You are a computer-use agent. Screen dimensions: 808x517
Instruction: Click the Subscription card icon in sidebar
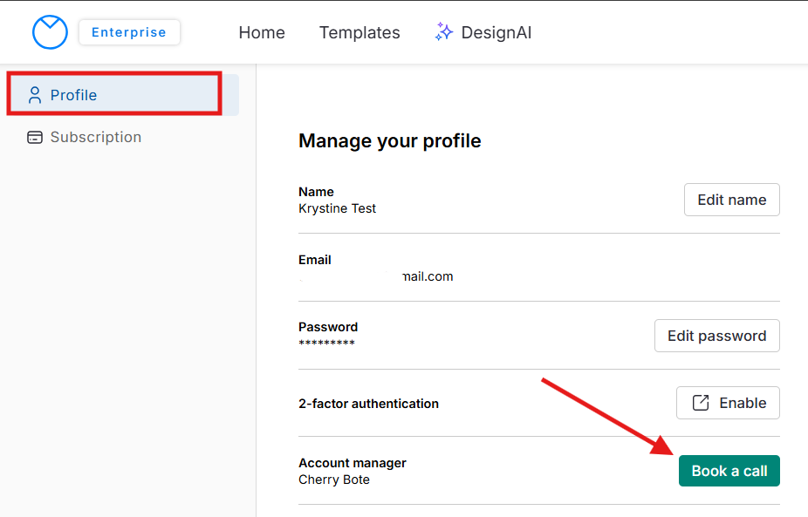point(35,137)
